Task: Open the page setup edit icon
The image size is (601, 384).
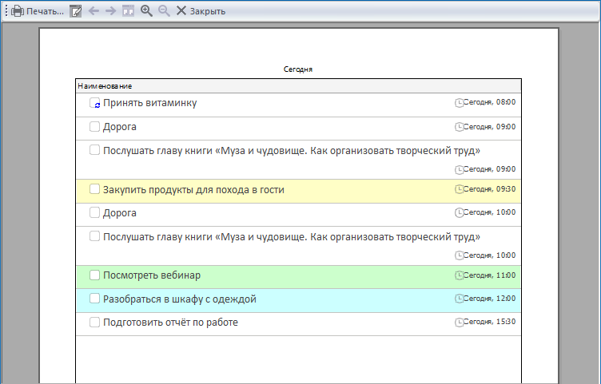Action: coord(75,11)
